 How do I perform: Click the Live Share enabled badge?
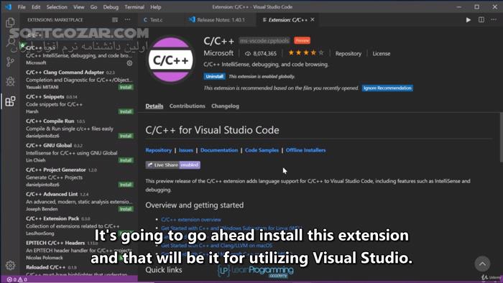[x=173, y=164]
